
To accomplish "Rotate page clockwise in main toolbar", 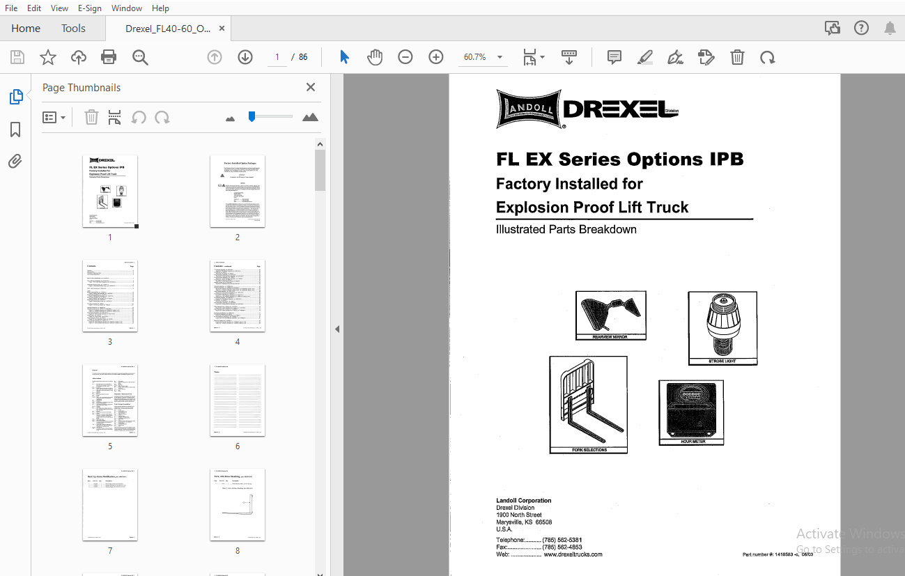I will 768,57.
